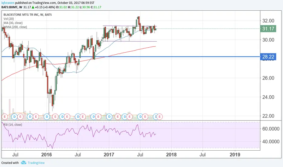Click the dividend D marker under Jul 2015
Image resolution: width=283 pixels, height=167 pixels.
point(15,117)
